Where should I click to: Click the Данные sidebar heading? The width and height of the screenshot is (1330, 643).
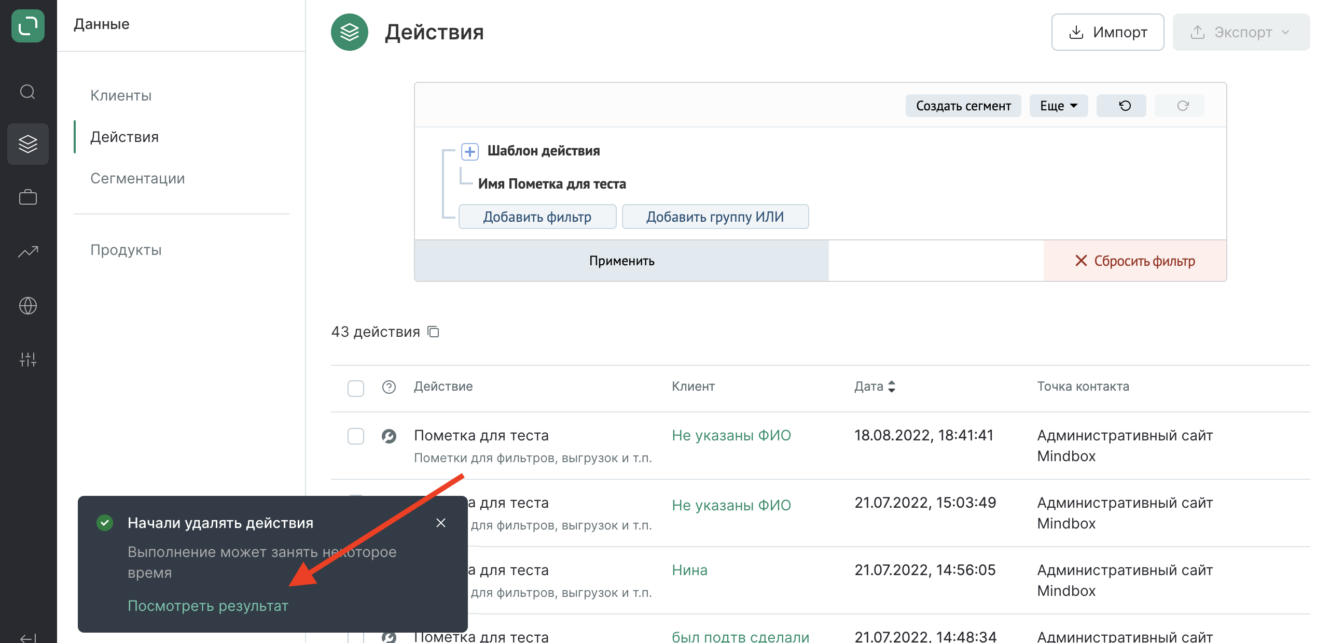coord(102,24)
